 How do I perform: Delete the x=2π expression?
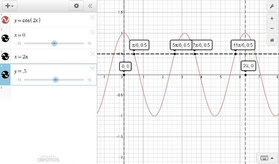coord(92,54)
